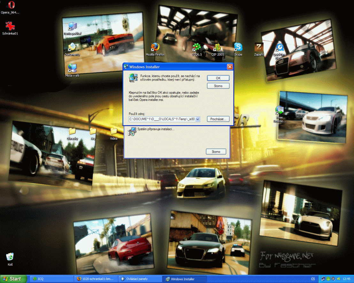Image resolution: width=354 pixels, height=283 pixels.
Task: Launch ICQ6.5 from the desktop
Action: pos(196,47)
